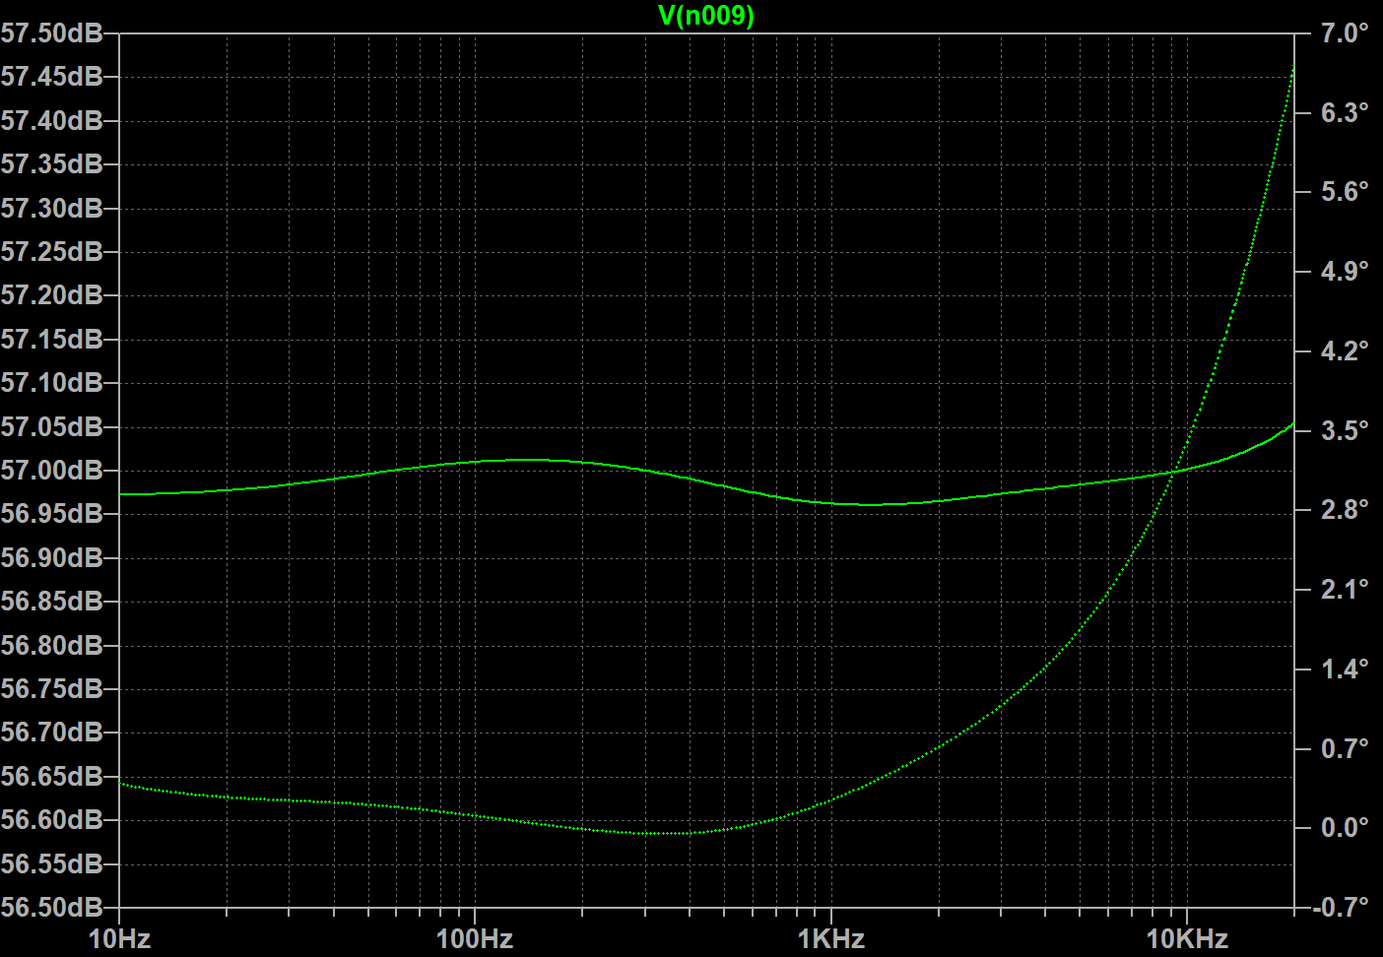The height and width of the screenshot is (957, 1383).
Task: Click the 2.1° phase axis label
Action: 1345,590
